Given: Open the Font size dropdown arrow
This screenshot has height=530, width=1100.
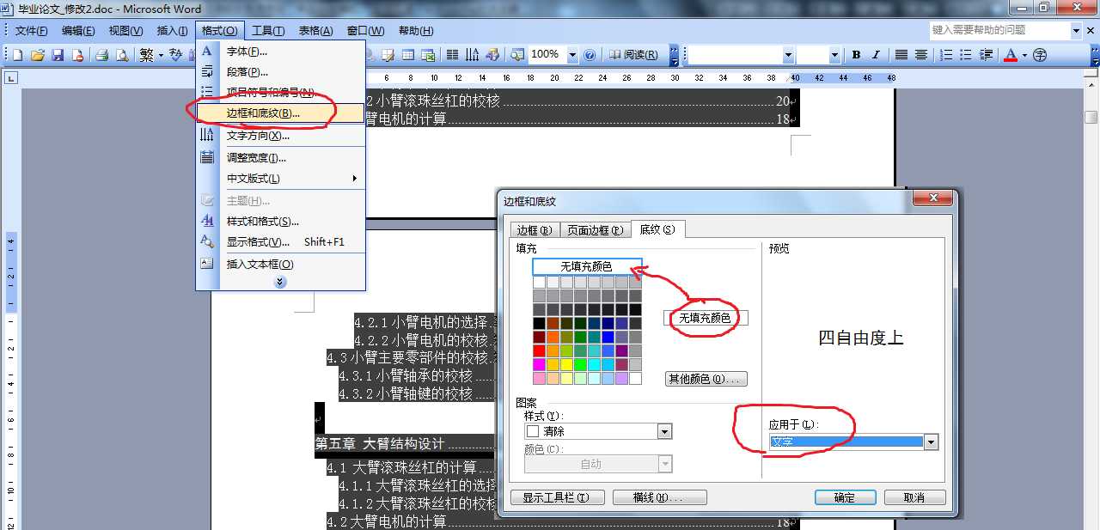Looking at the screenshot, I should 834,55.
